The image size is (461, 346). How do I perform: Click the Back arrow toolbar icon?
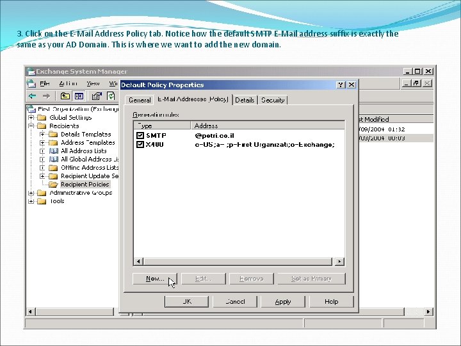click(x=33, y=96)
